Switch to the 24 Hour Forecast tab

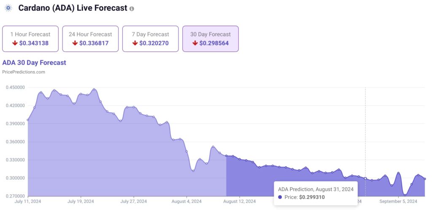[x=90, y=39]
